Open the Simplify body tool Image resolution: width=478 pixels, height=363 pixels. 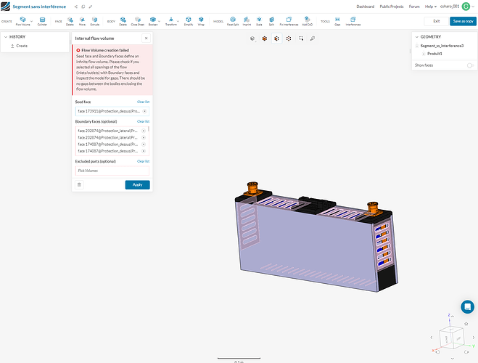click(x=188, y=21)
